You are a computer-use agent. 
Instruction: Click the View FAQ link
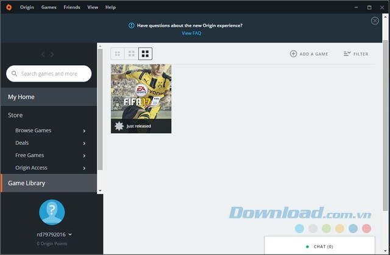pos(191,33)
